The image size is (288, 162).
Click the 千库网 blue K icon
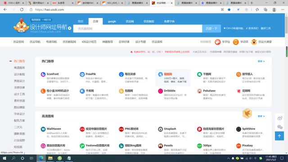82,91
